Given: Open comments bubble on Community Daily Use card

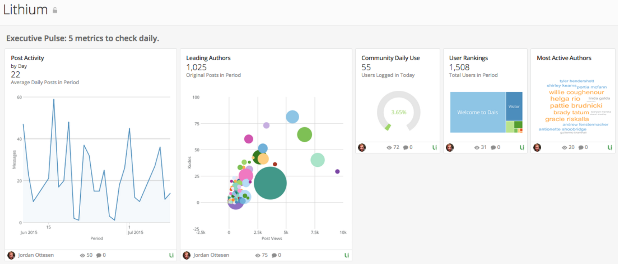Looking at the screenshot, I should pyautogui.click(x=405, y=148).
